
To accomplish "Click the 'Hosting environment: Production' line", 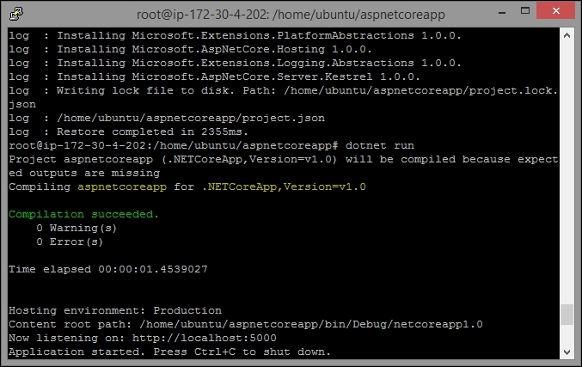I will pos(115,310).
